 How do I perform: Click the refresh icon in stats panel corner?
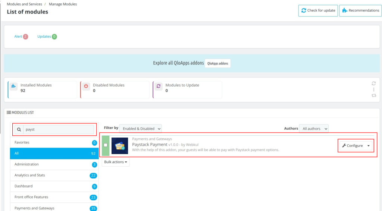coord(374,84)
